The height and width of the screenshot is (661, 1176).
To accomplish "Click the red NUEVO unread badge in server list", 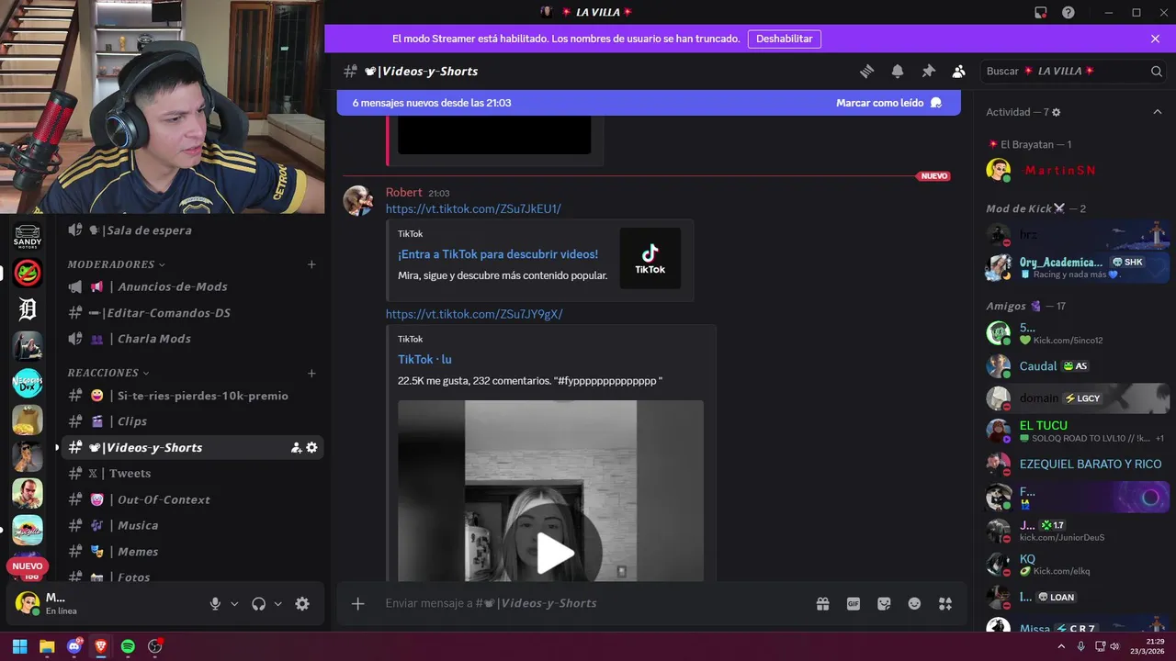I will (x=28, y=566).
